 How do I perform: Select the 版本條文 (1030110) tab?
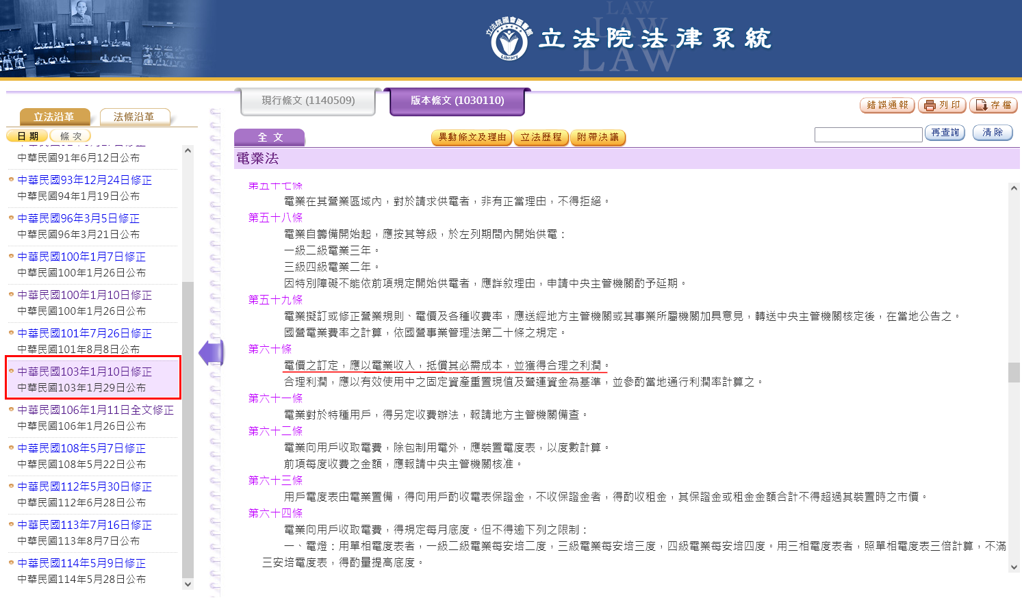pyautogui.click(x=457, y=101)
